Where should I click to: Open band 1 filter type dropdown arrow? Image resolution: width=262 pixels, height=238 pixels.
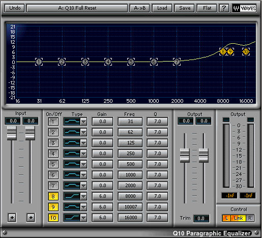coord(83,122)
